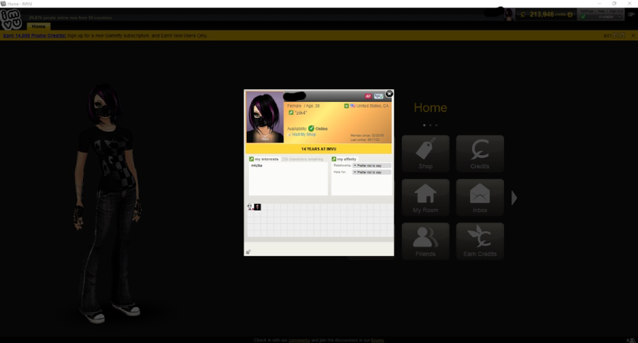This screenshot has height=343, width=638.
Task: Click the United States, CA location text
Action: (x=372, y=106)
